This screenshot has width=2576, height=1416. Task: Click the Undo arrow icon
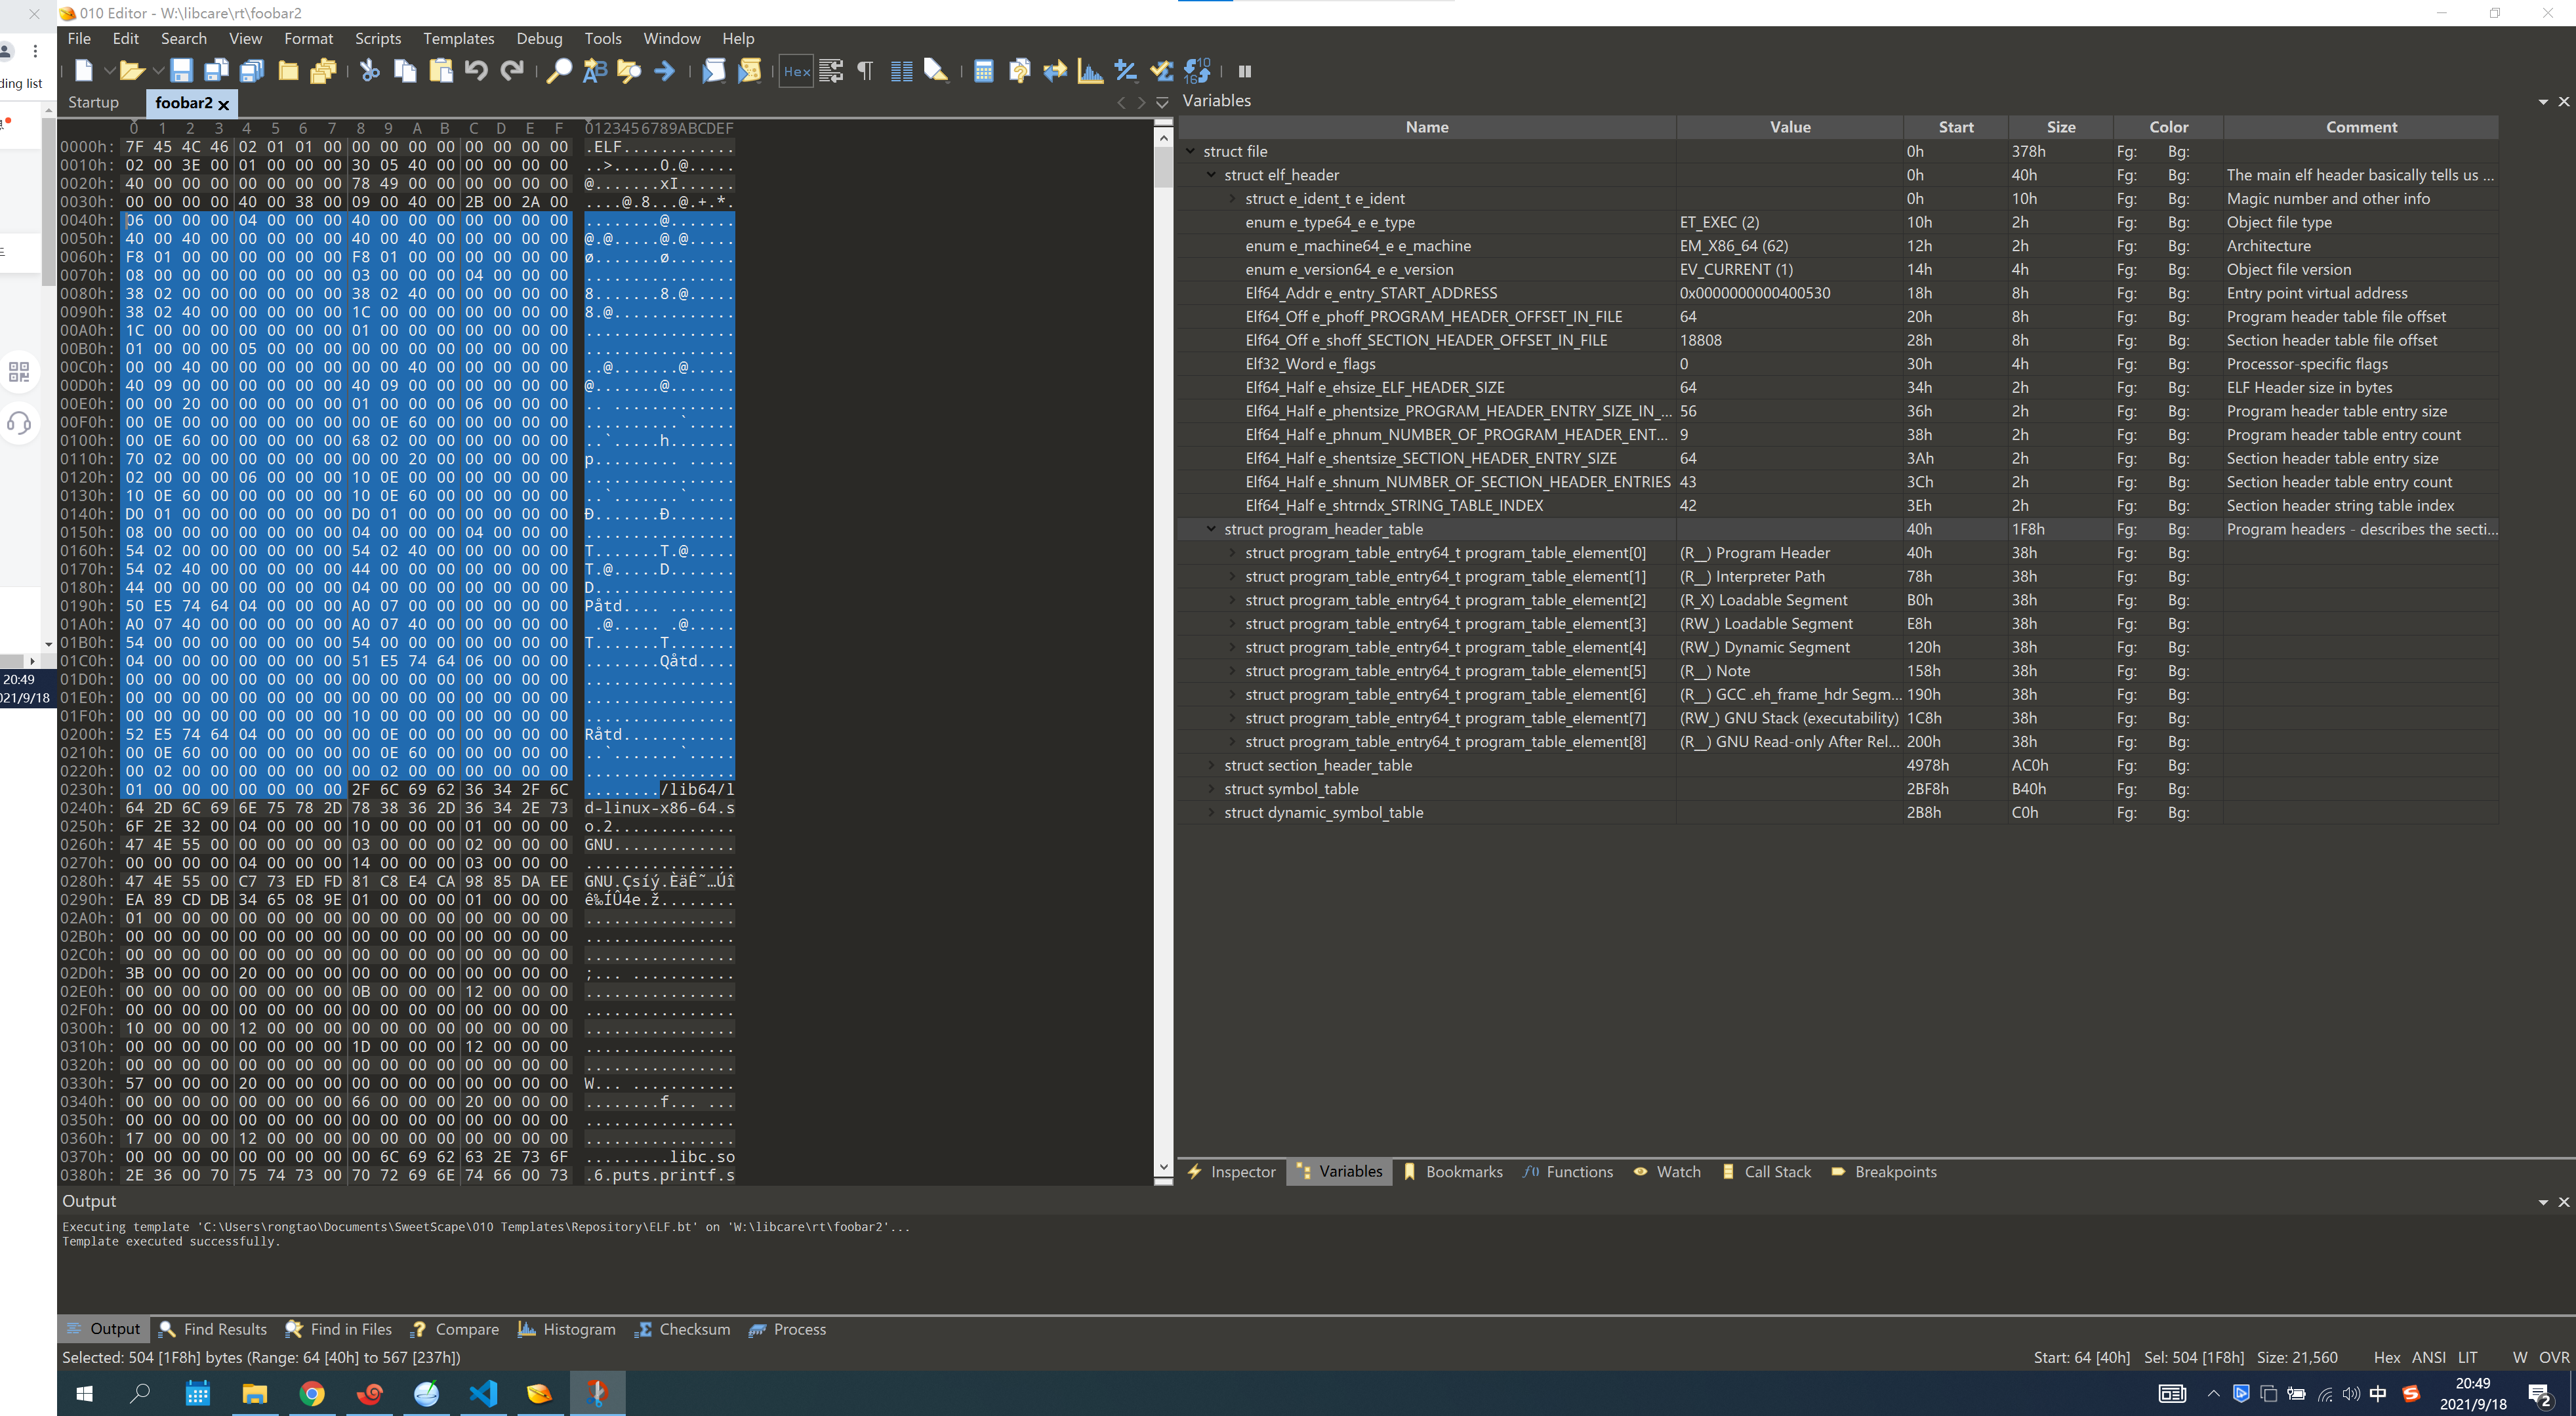click(476, 71)
